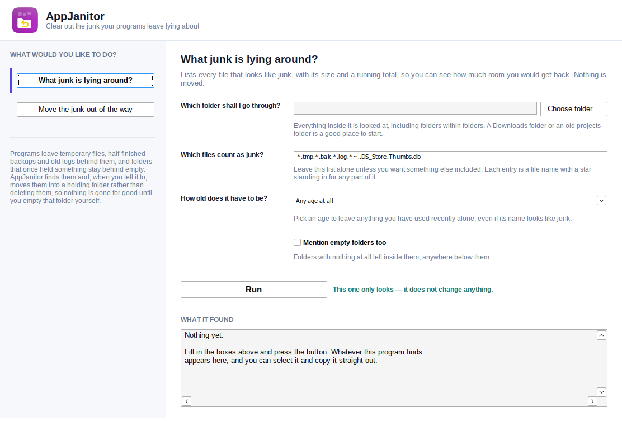Enable 'Mention empty folders too' checkbox
622x421 pixels.
[x=297, y=243]
